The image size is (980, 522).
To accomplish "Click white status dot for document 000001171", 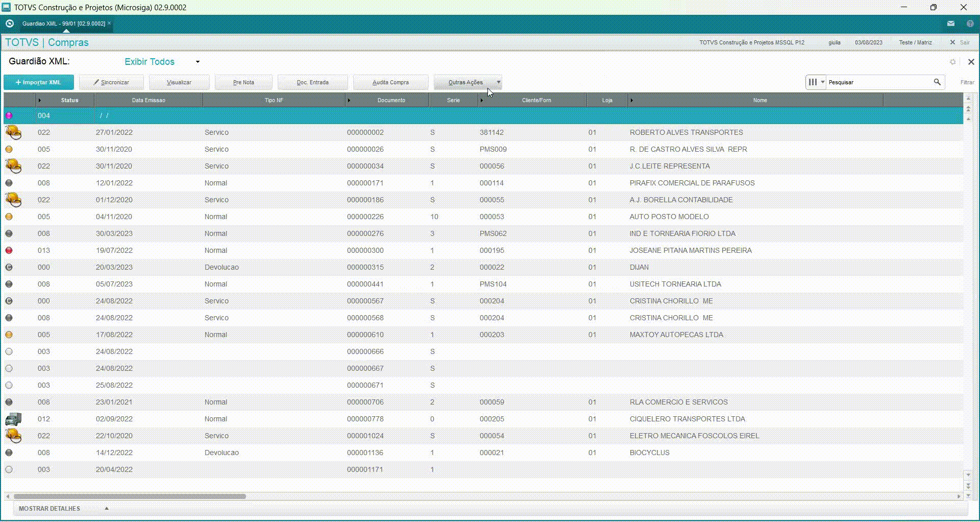I will pyautogui.click(x=9, y=469).
